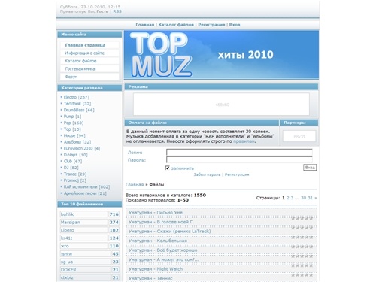Open RAP исполнители [802] category
This screenshot has height=282, width=376.
[86, 187]
